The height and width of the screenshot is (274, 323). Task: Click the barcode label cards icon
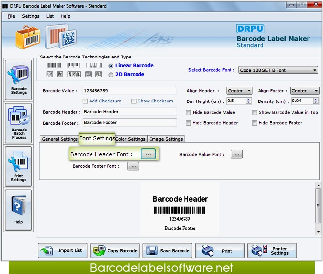pyautogui.click(x=61, y=36)
